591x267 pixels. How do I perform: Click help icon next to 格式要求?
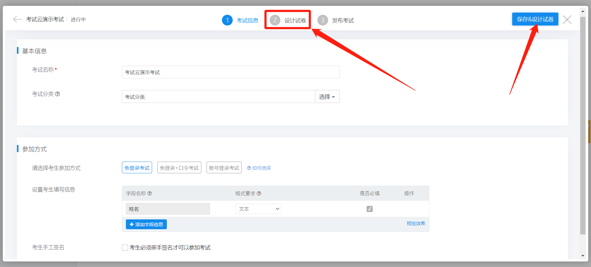(x=259, y=193)
